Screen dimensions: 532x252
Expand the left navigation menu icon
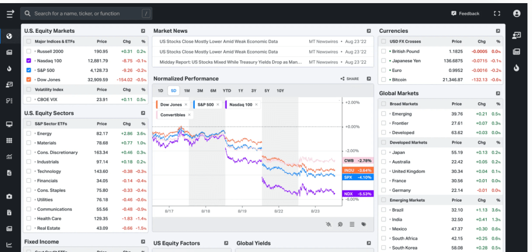click(10, 14)
